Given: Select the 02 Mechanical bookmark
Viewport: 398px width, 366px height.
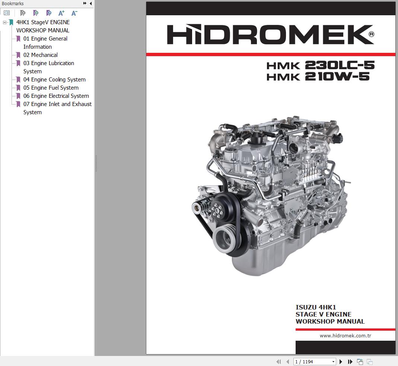Looking at the screenshot, I should tap(40, 55).
